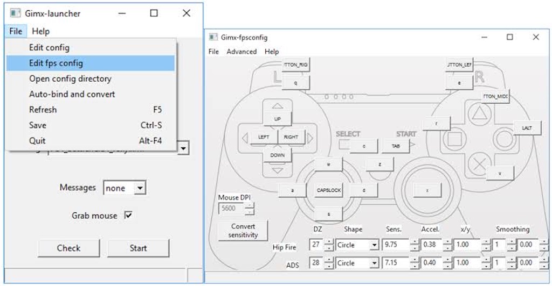Choose Quit from the File menu
Image resolution: width=552 pixels, height=286 pixels.
click(90, 140)
